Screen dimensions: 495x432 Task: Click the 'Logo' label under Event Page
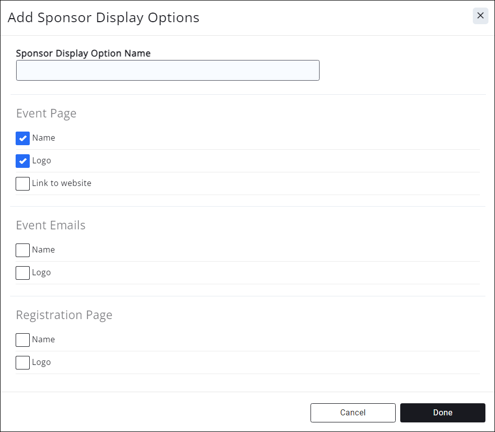[x=41, y=161]
